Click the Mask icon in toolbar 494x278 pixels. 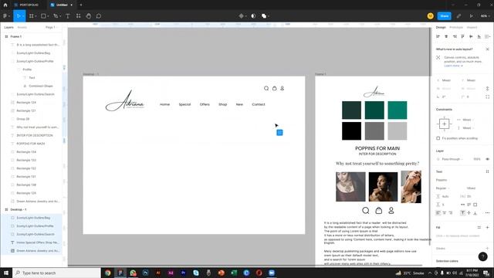[x=253, y=16]
